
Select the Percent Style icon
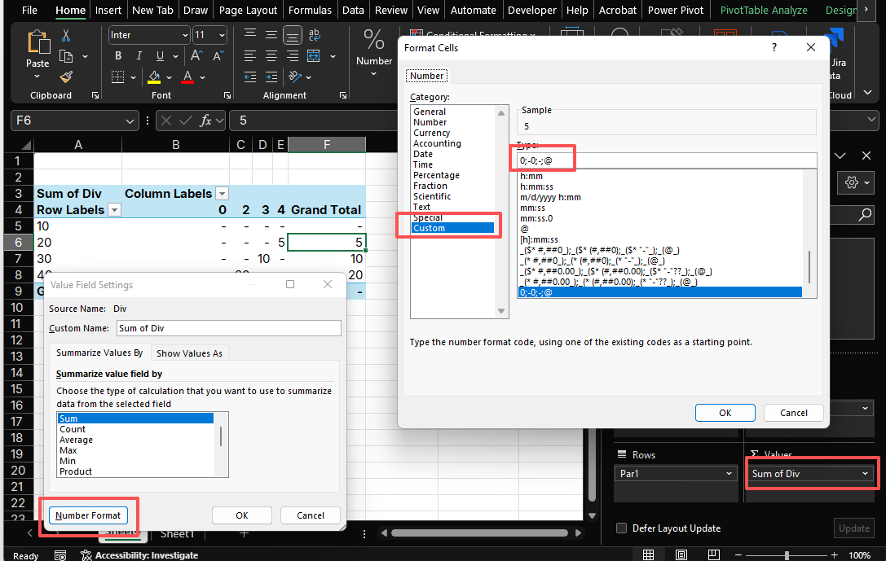click(x=374, y=38)
